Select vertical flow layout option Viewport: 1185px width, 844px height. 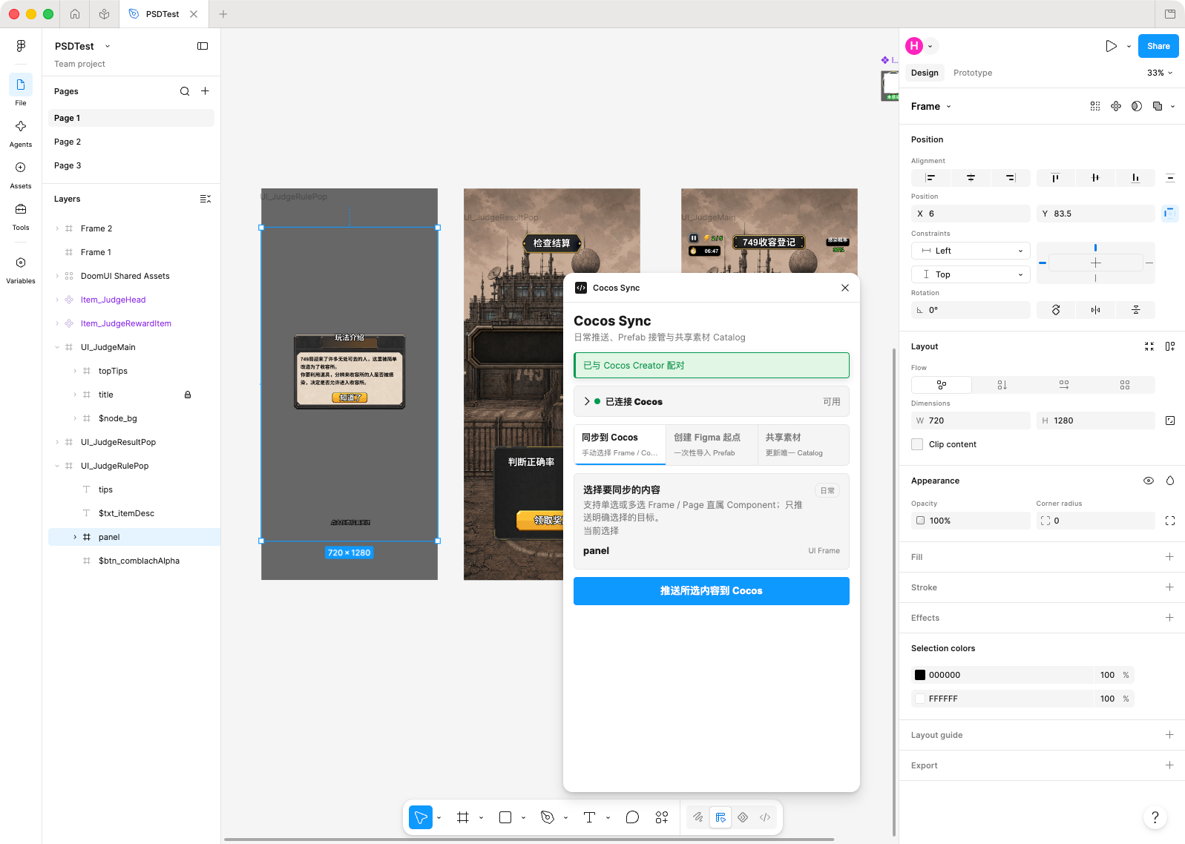point(1002,385)
